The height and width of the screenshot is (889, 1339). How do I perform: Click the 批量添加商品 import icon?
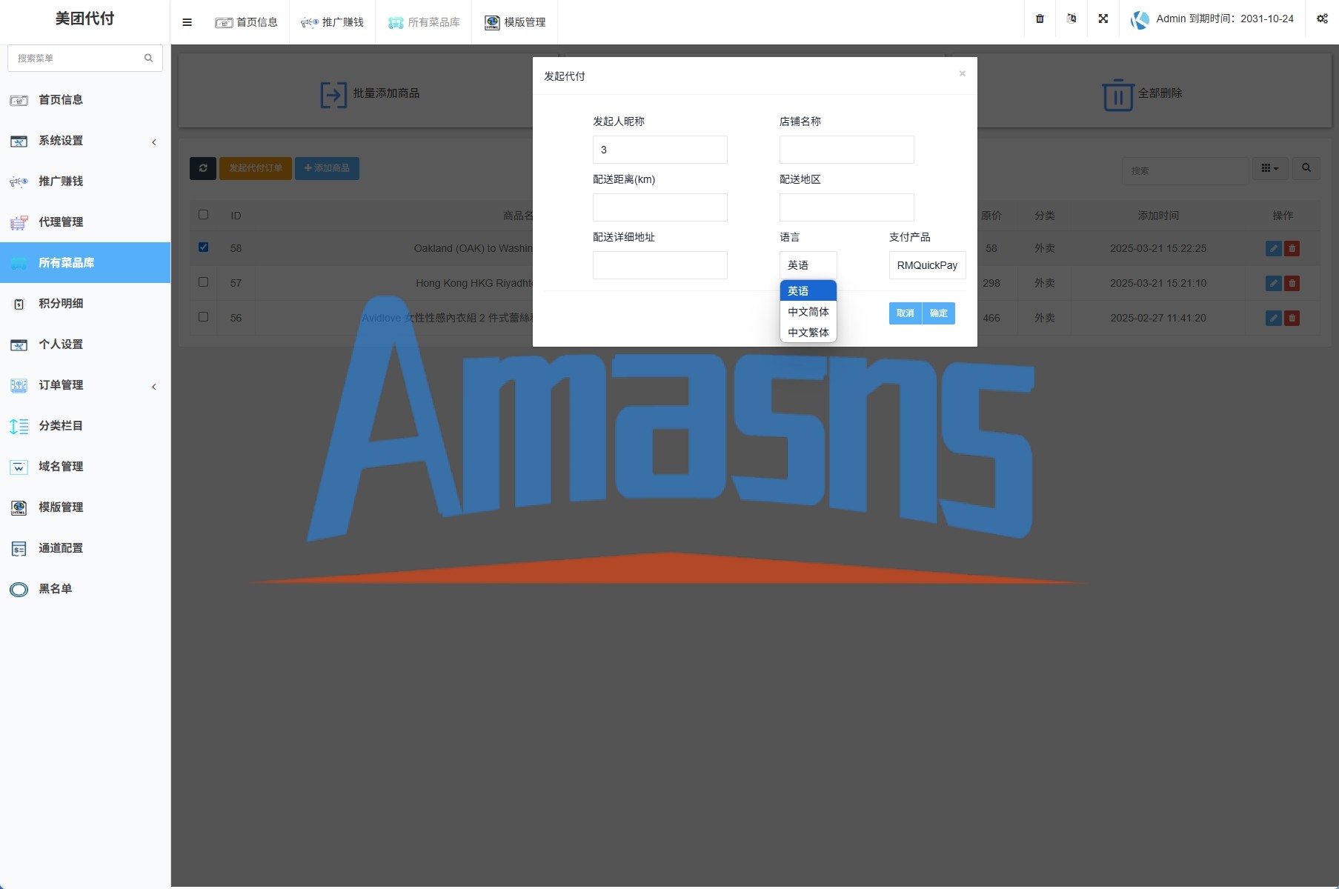click(333, 95)
